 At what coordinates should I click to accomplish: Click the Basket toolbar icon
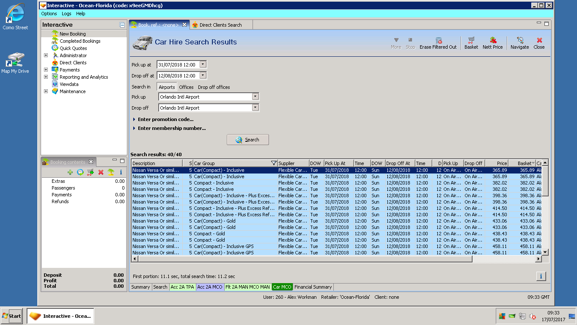471,43
